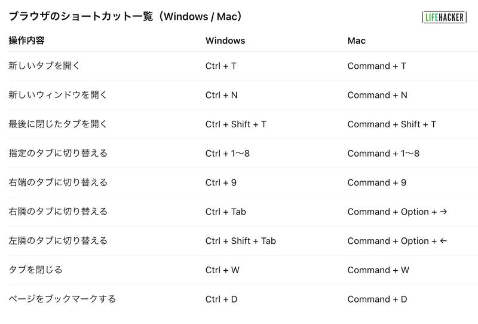Click the Command + N shortcut cell
The image size is (478, 324).
pos(378,95)
